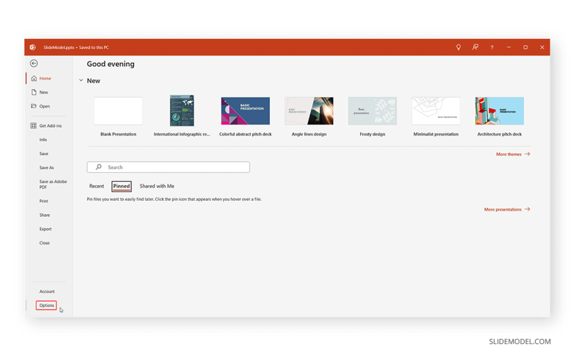Click the feedback person icon in title bar
Image resolution: width=574 pixels, height=356 pixels.
(x=475, y=48)
